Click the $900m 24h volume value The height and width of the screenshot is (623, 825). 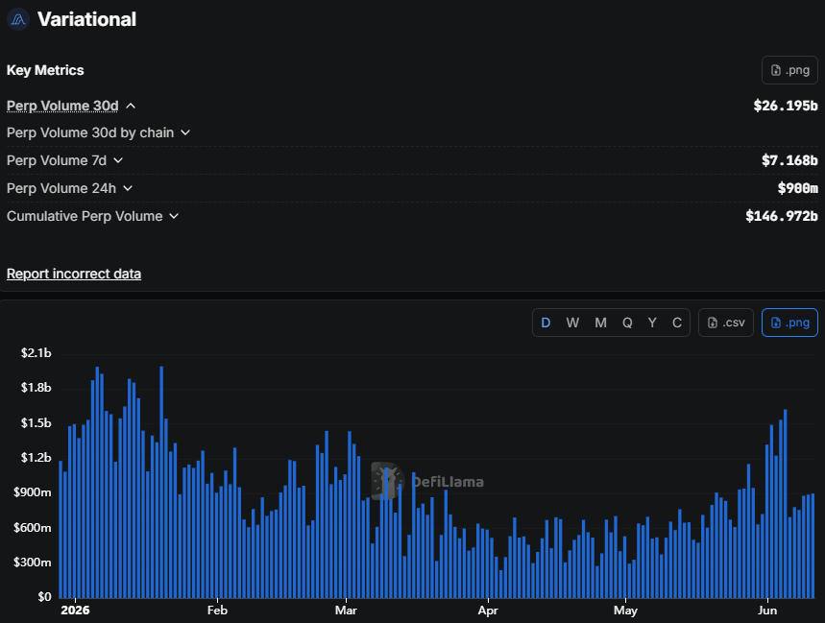click(x=798, y=188)
